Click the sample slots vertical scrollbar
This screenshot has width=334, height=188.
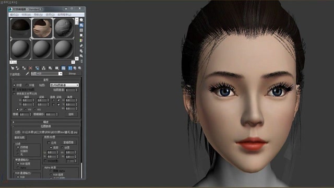(x=77, y=39)
